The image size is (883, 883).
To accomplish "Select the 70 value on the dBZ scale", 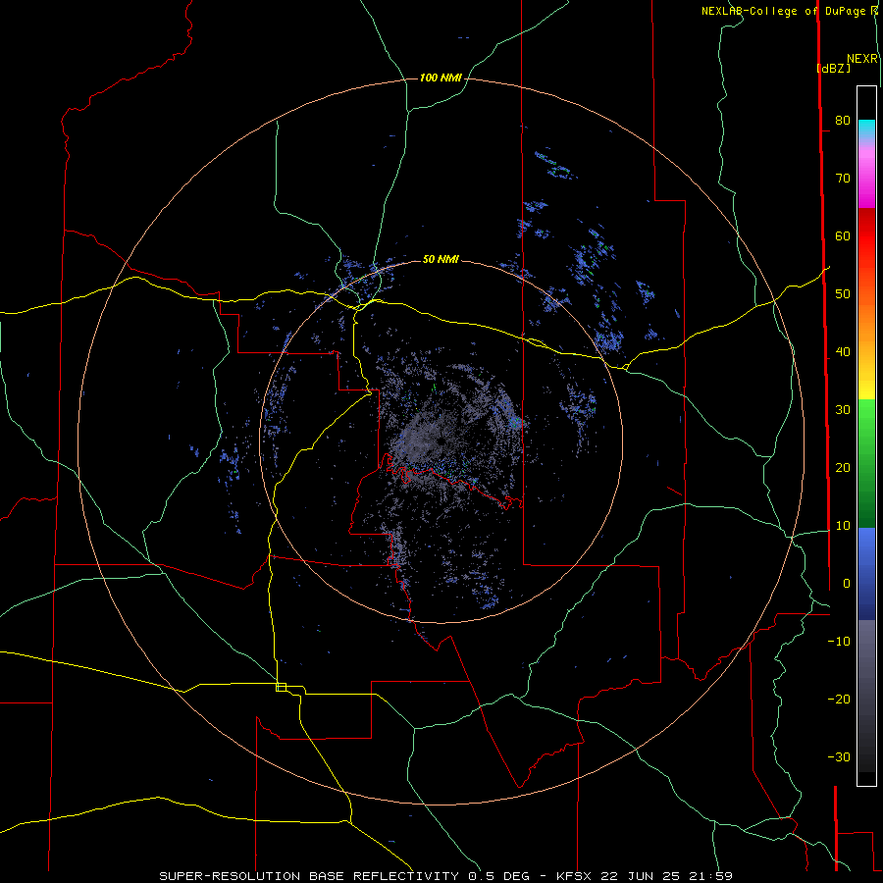I will 843,178.
